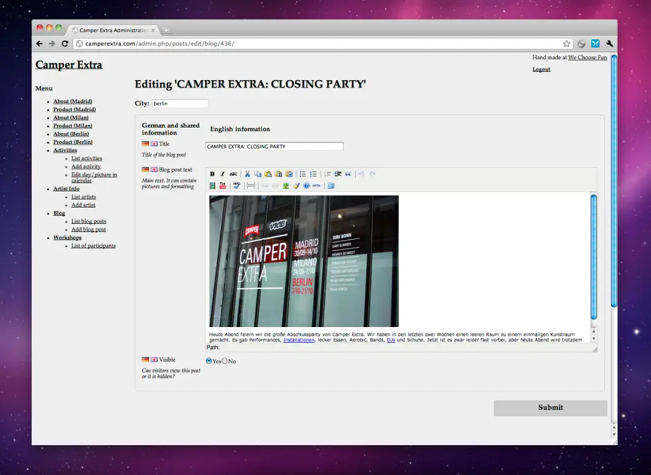Click the Copy icon in editor
The width and height of the screenshot is (651, 475).
258,174
